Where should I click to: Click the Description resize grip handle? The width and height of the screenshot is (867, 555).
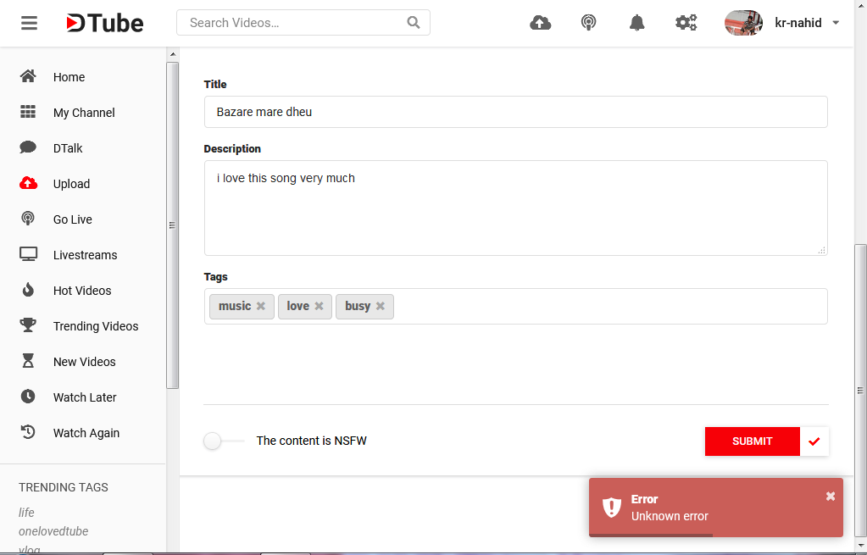click(x=822, y=250)
